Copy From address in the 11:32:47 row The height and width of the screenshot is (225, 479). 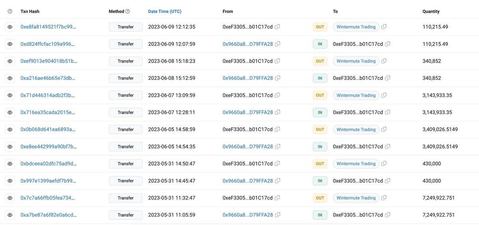click(277, 198)
